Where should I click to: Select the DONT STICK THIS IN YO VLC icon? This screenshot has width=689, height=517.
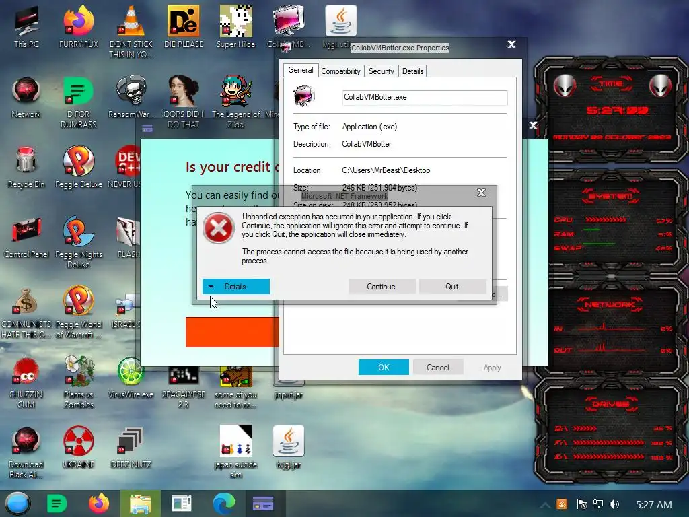coord(131,32)
